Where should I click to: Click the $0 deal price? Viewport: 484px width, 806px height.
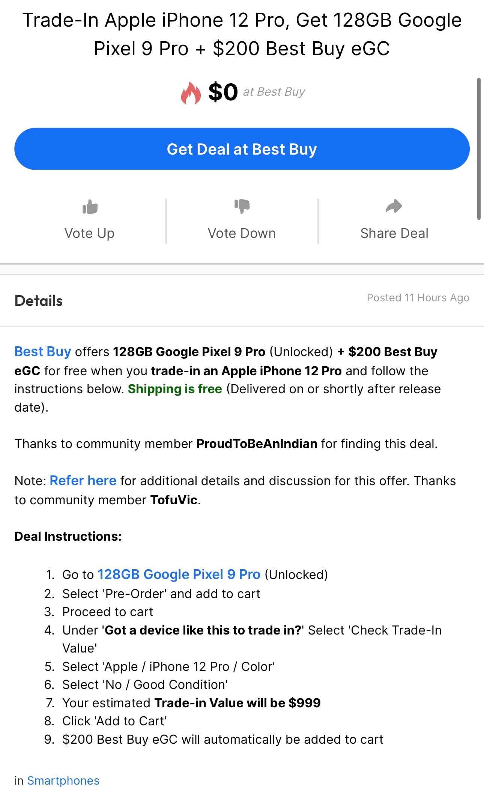point(223,92)
